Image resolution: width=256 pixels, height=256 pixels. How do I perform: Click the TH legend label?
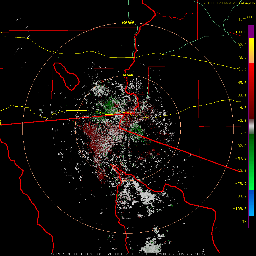[244, 222]
